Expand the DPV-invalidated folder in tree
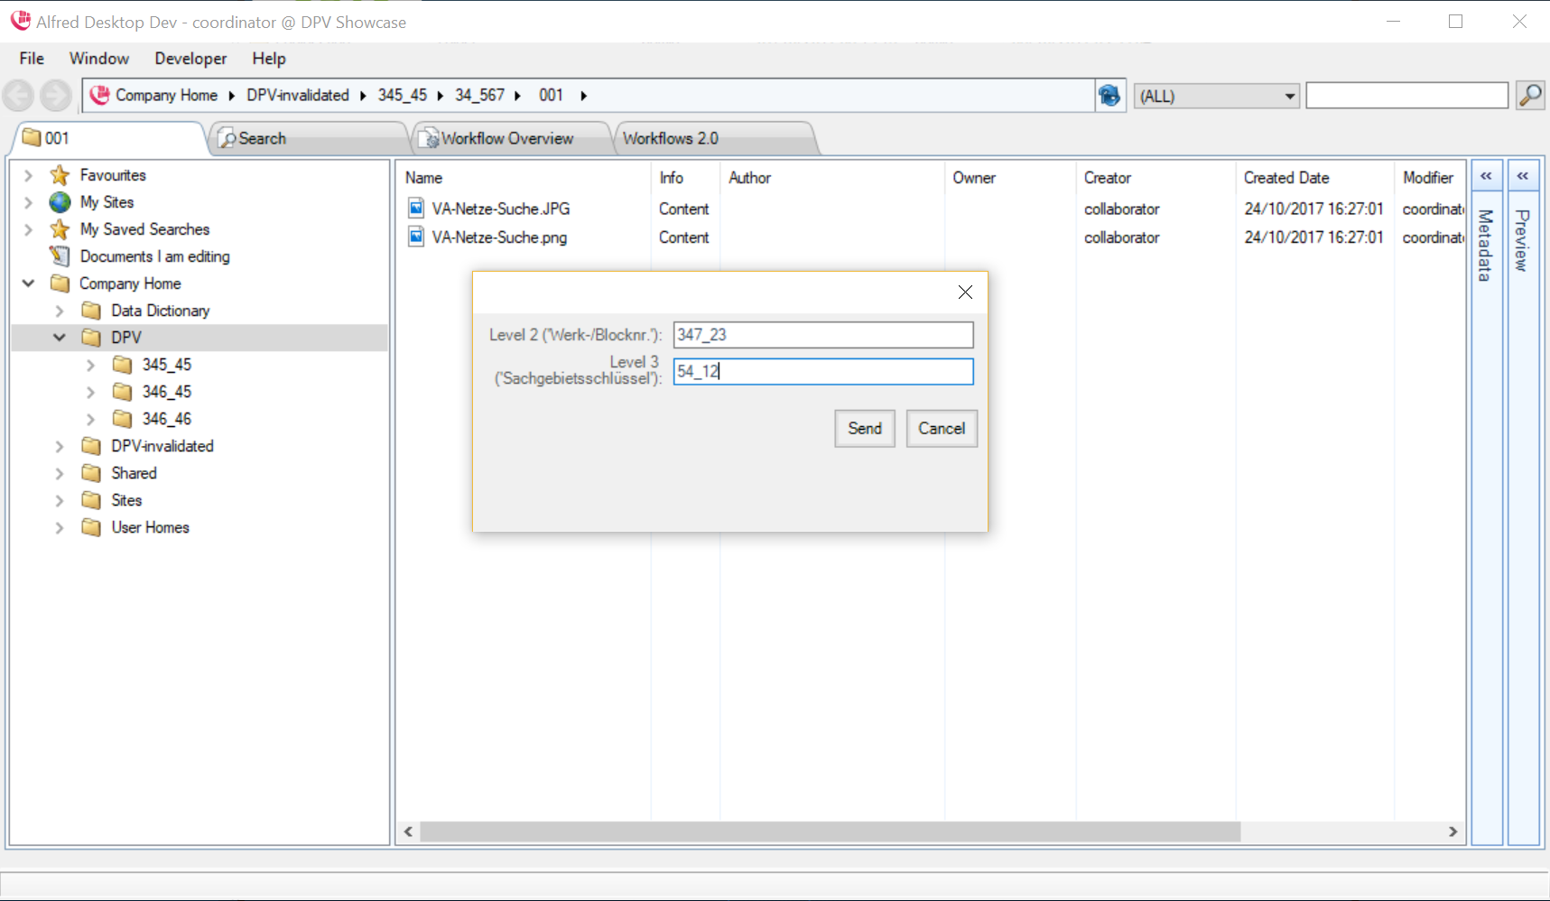The height and width of the screenshot is (901, 1550). pyautogui.click(x=60, y=446)
